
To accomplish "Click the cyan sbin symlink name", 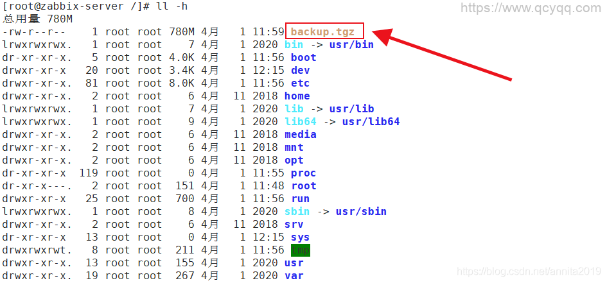I will point(297,212).
